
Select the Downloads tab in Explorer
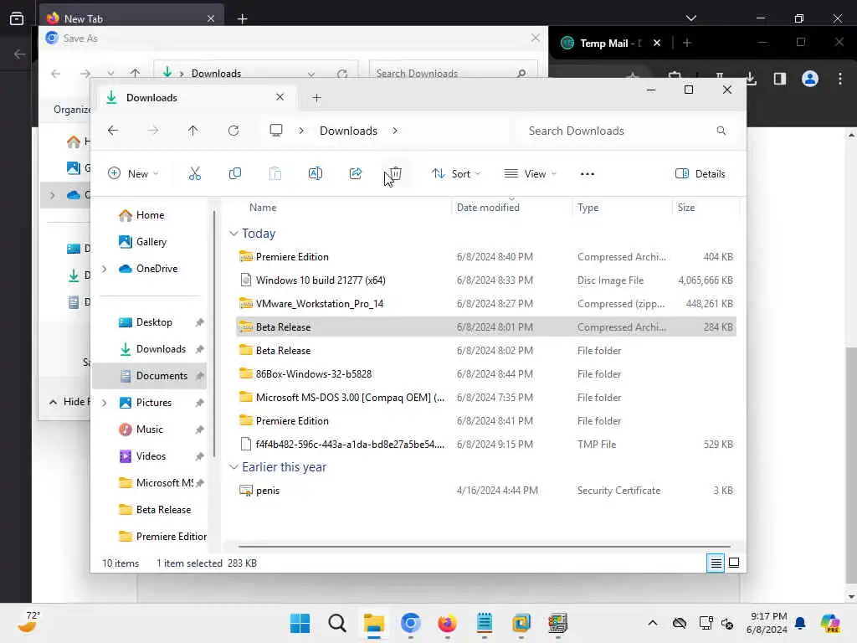tap(197, 98)
